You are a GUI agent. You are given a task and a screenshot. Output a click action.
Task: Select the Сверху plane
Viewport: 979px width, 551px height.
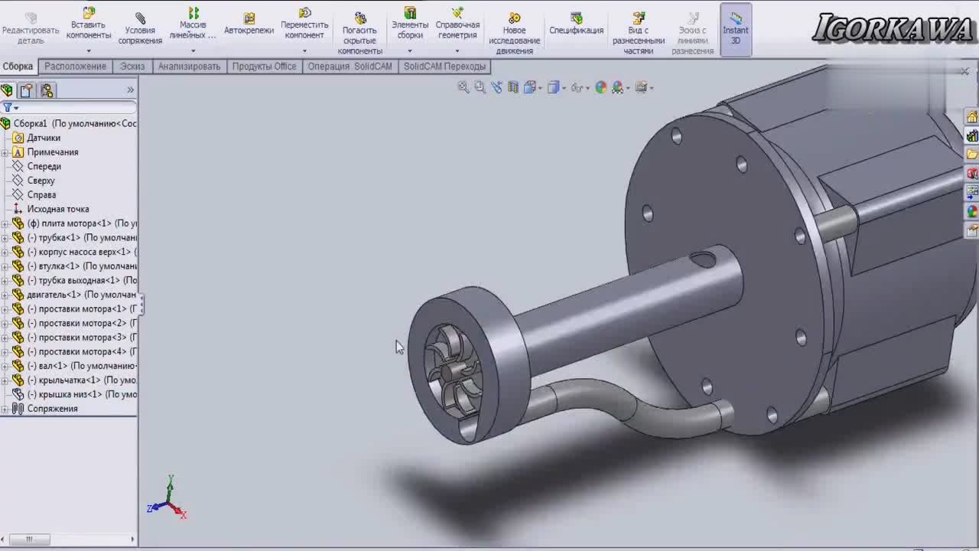coord(41,181)
